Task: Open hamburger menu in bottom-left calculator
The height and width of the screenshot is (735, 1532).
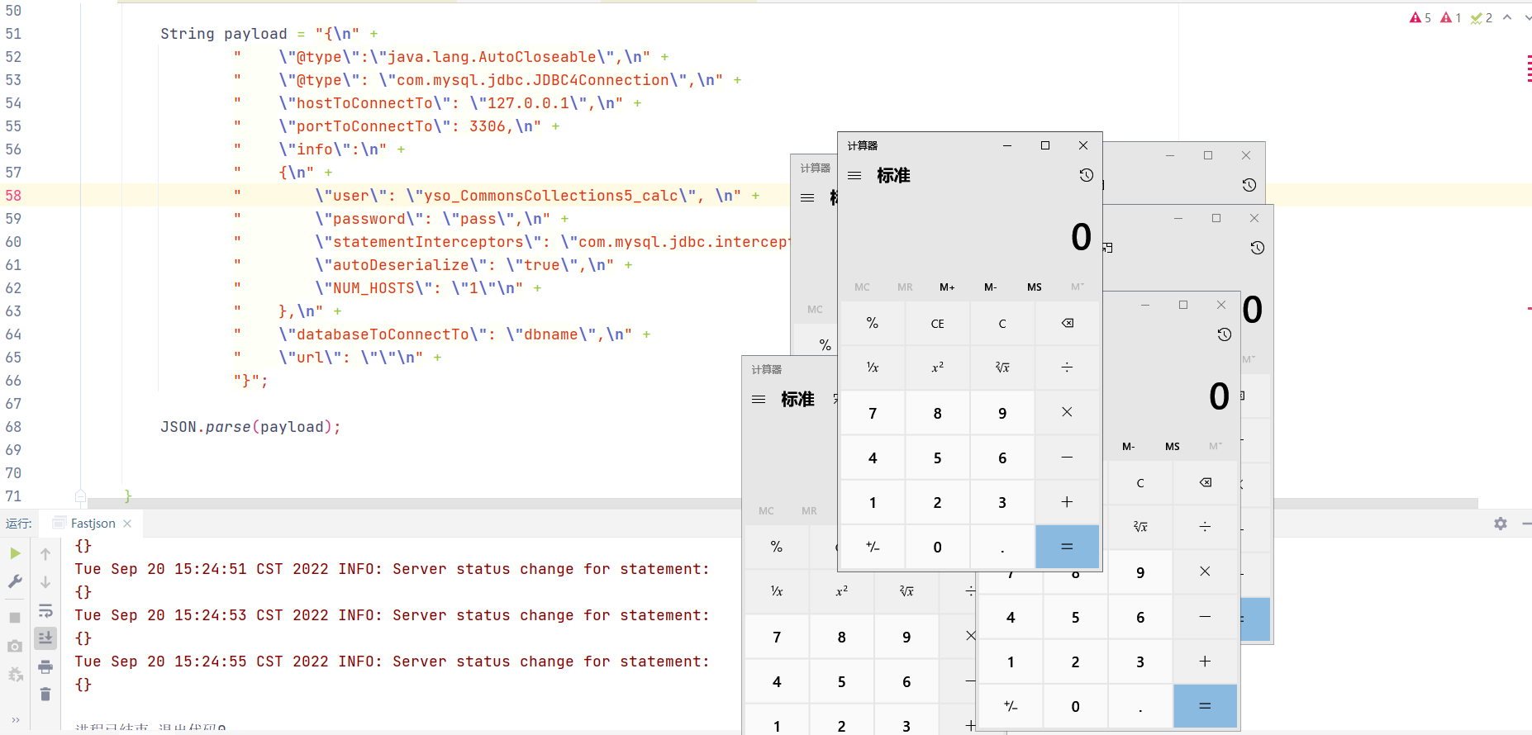Action: [x=759, y=400]
